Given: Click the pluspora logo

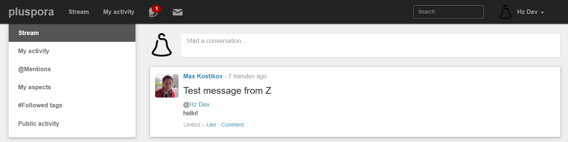Looking at the screenshot, I should click(31, 12).
